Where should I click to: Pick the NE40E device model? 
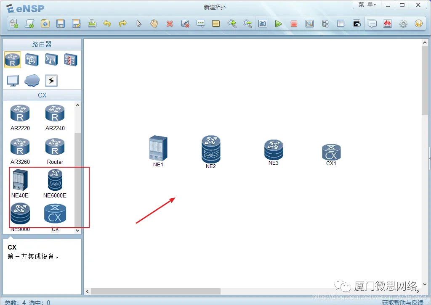pyautogui.click(x=20, y=184)
